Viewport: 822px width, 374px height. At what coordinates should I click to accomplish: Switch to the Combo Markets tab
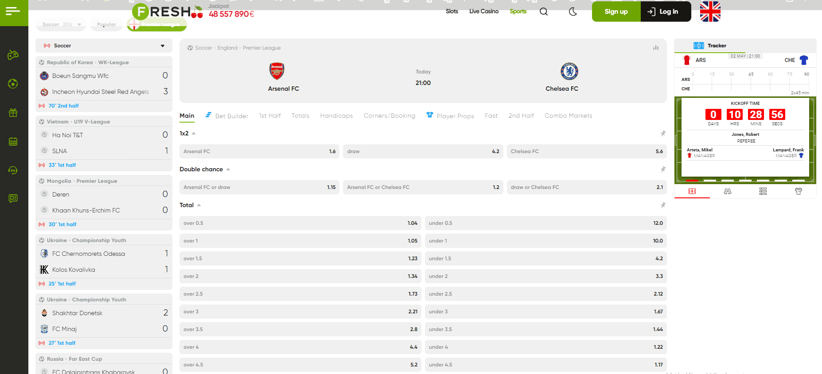(x=569, y=116)
